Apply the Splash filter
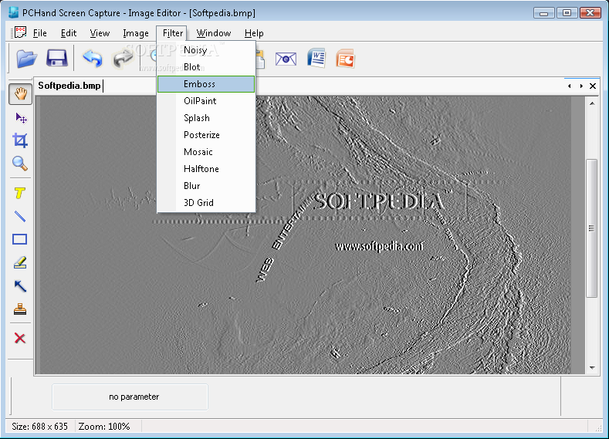609x439 pixels. (206, 118)
